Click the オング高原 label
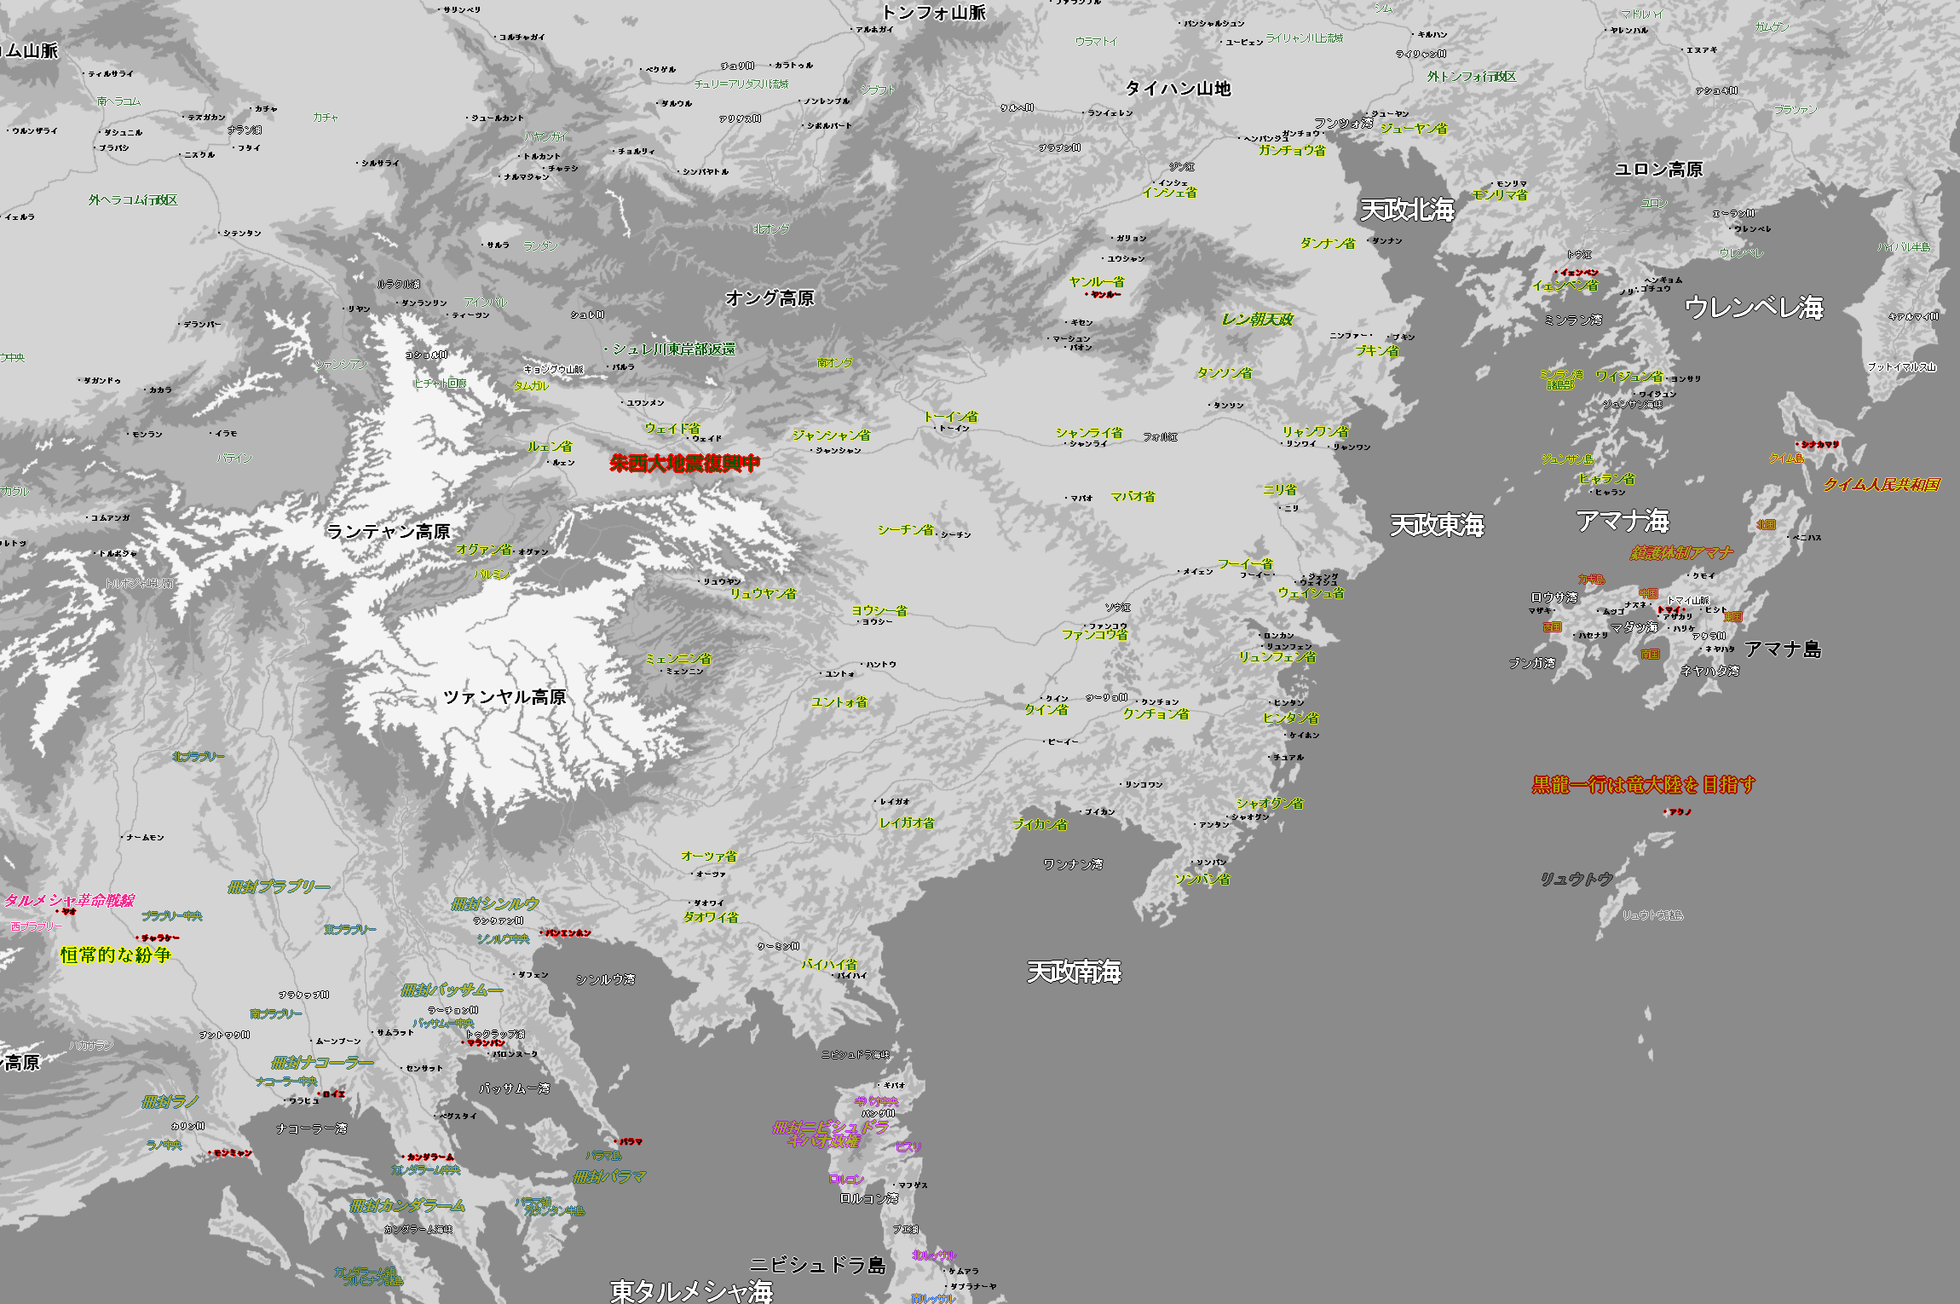1960x1304 pixels. [x=770, y=298]
